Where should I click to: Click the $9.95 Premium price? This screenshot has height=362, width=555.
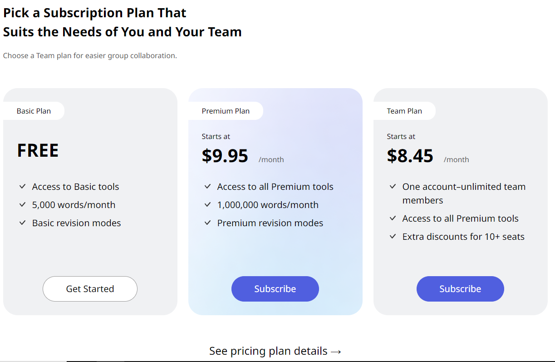tap(225, 156)
